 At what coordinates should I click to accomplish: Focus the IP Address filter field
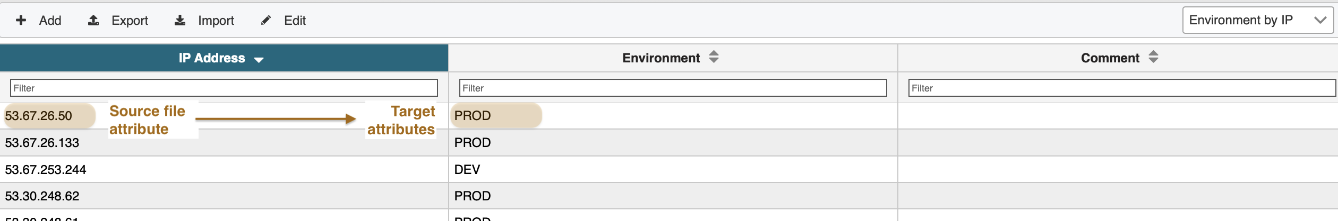[x=224, y=88]
